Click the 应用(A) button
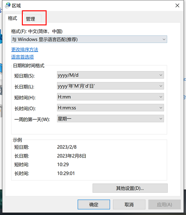This screenshot has width=186, height=215. click(x=165, y=205)
